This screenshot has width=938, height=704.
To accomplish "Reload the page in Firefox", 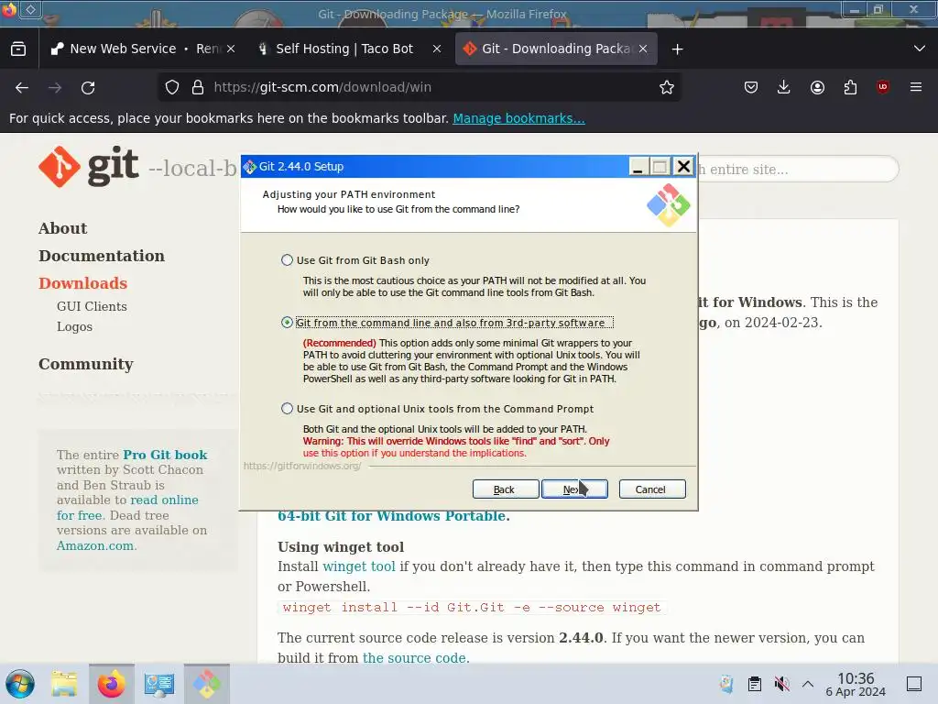I will [x=88, y=87].
